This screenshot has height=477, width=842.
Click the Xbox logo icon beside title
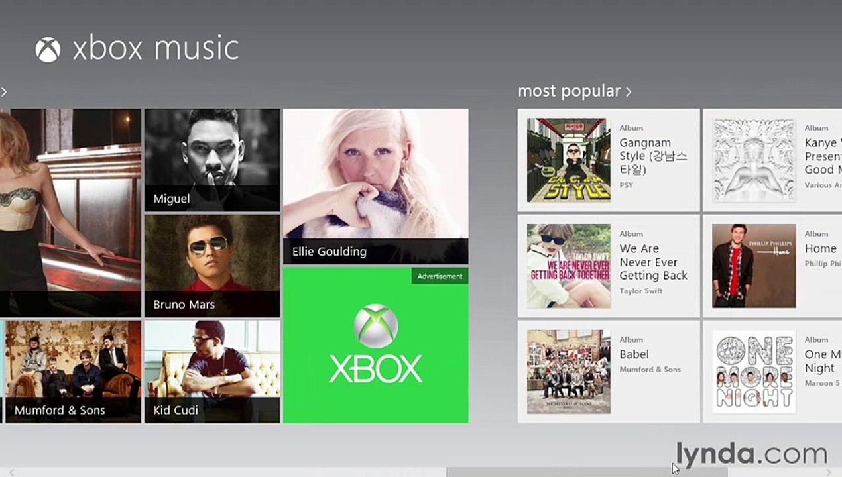(48, 50)
